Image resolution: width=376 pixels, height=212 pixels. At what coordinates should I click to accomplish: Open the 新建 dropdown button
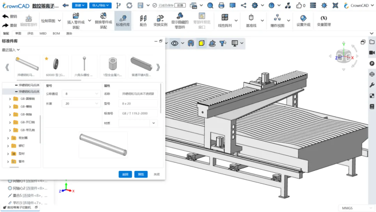coord(79,5)
